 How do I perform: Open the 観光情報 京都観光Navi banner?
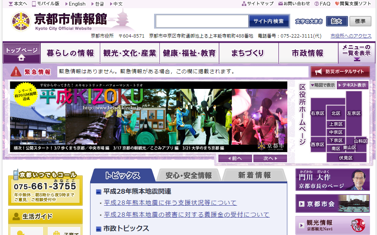(332, 225)
